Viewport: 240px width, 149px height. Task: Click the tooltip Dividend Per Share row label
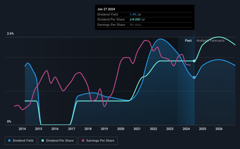point(111,20)
